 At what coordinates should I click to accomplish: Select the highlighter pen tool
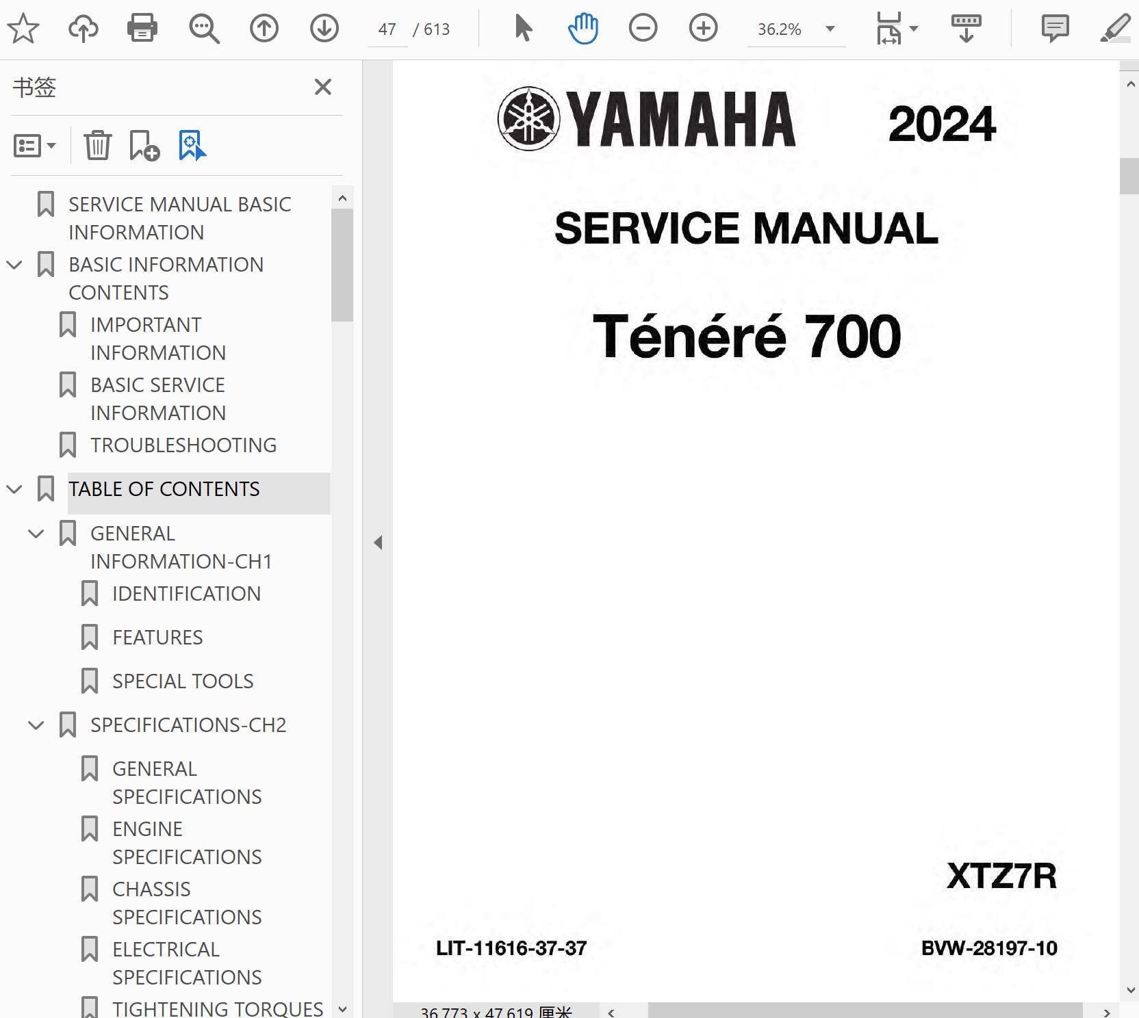tap(1115, 29)
